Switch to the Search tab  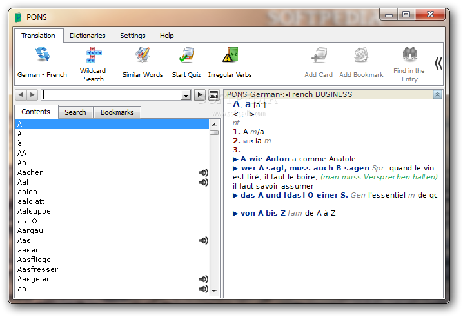click(75, 112)
